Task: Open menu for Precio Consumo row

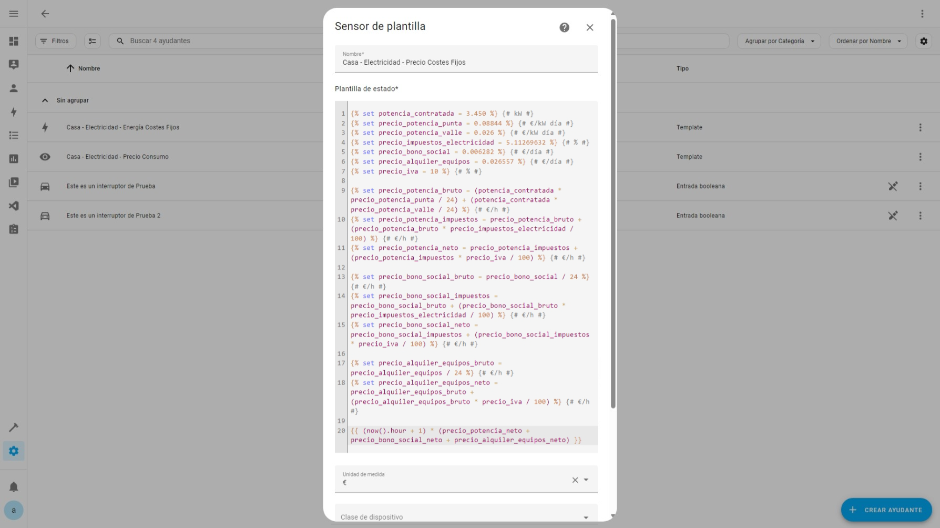Action: (920, 157)
